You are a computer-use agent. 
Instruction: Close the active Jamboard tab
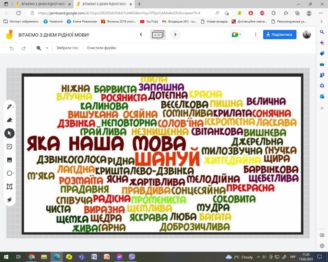[x=131, y=4]
